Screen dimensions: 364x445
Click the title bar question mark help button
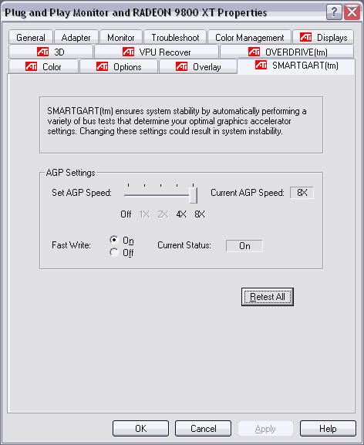(334, 12)
